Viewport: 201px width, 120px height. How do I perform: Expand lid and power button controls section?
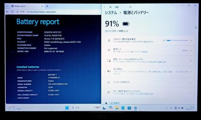[x=149, y=92]
